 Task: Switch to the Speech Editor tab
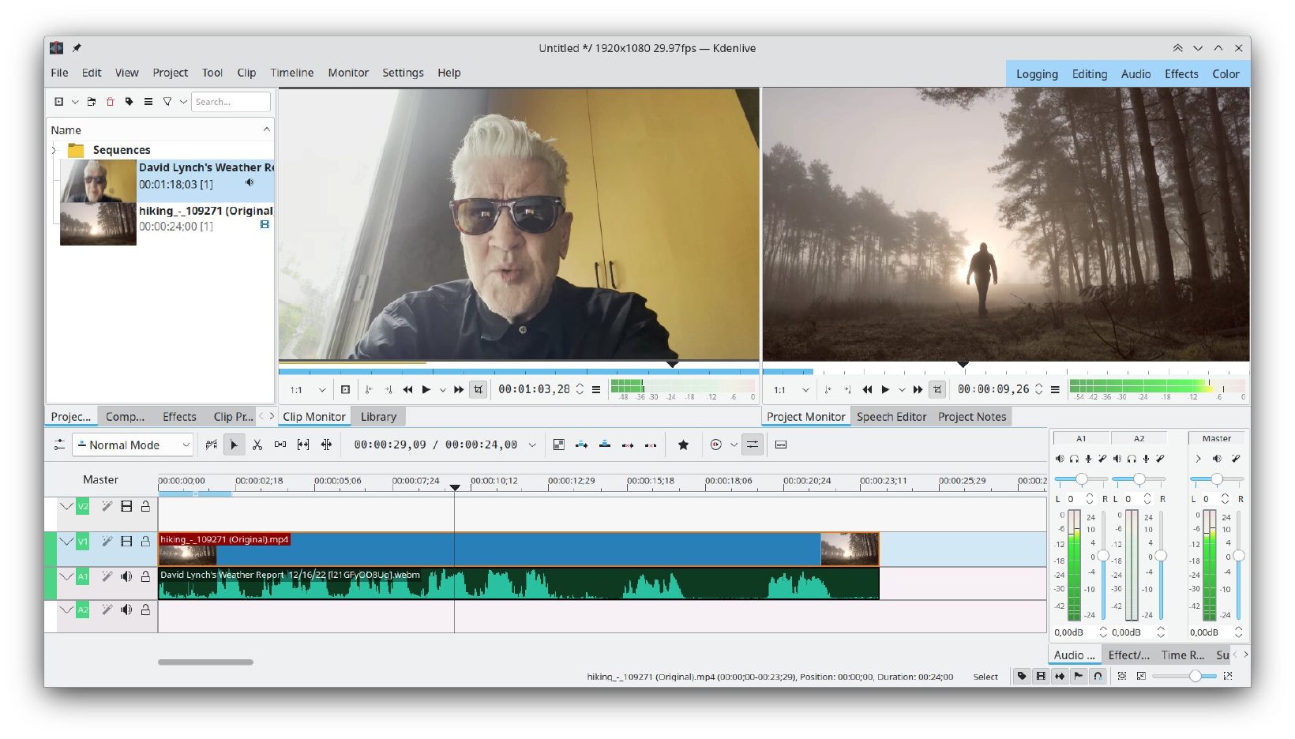pyautogui.click(x=891, y=417)
